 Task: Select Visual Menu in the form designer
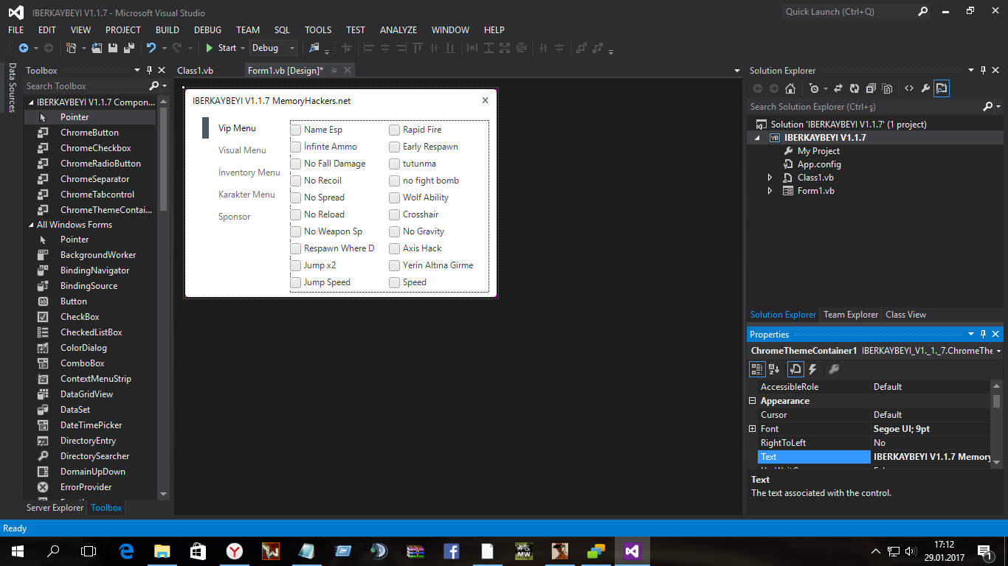tap(242, 150)
